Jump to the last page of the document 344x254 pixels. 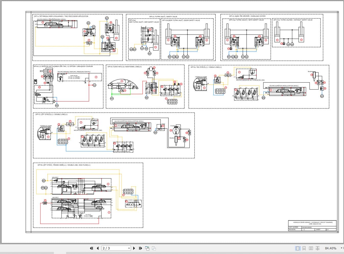pyautogui.click(x=140, y=248)
